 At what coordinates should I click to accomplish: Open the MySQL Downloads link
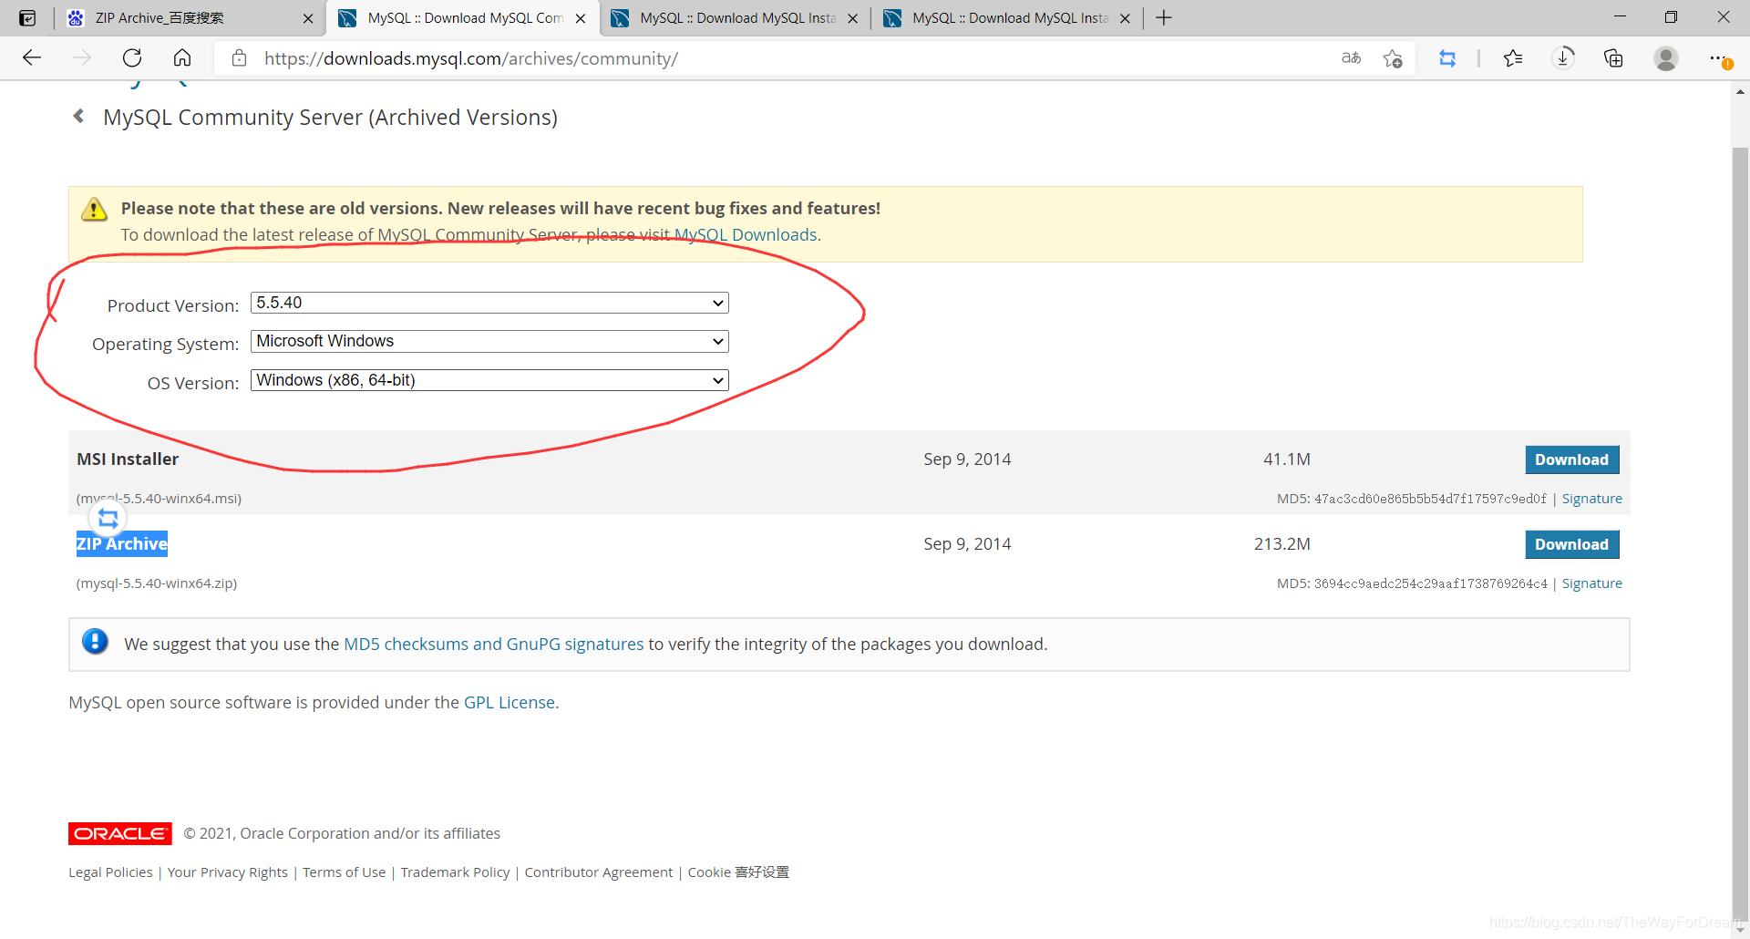click(x=746, y=234)
